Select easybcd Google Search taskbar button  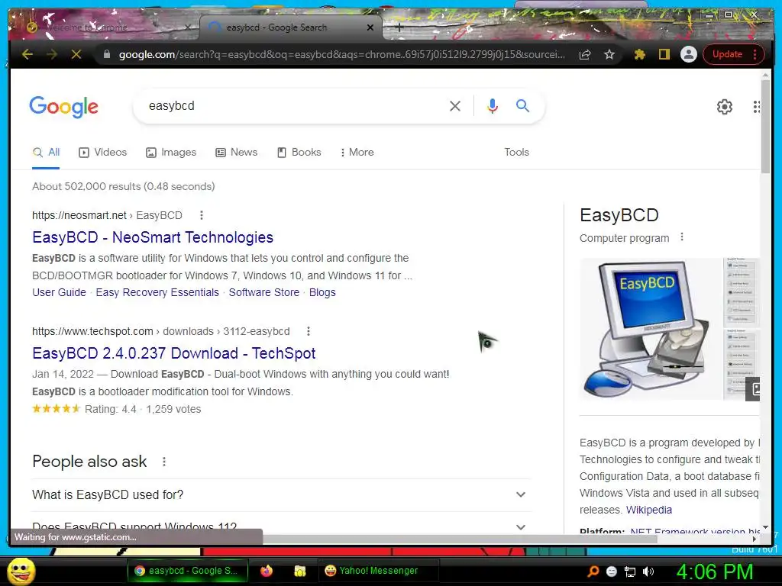coord(188,571)
